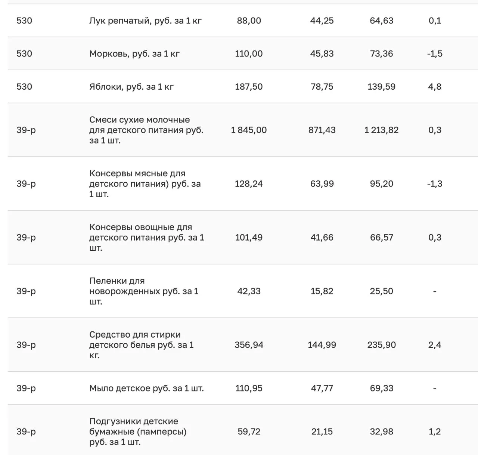Select the -1,5 value in the carrot row
Viewport: 478px width, 455px height.
click(435, 53)
